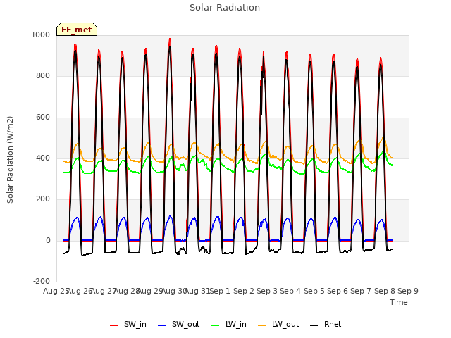Click the Sep 3 x-axis date label
This screenshot has width=451, height=338.
267,291
